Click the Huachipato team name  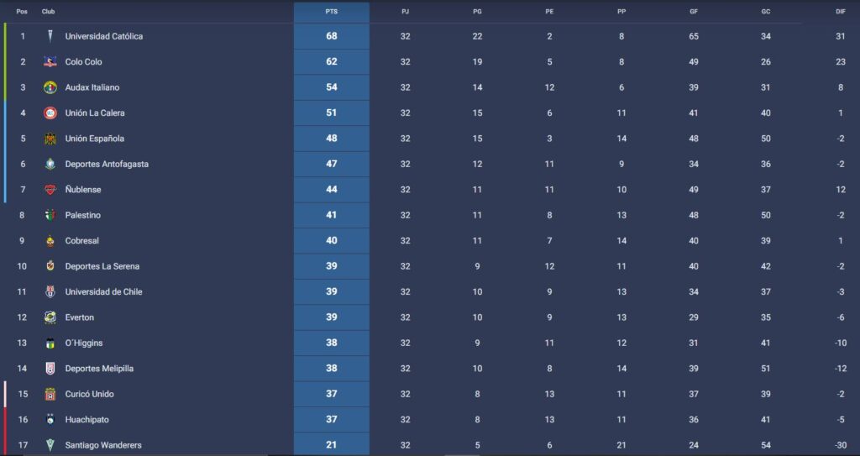(87, 420)
